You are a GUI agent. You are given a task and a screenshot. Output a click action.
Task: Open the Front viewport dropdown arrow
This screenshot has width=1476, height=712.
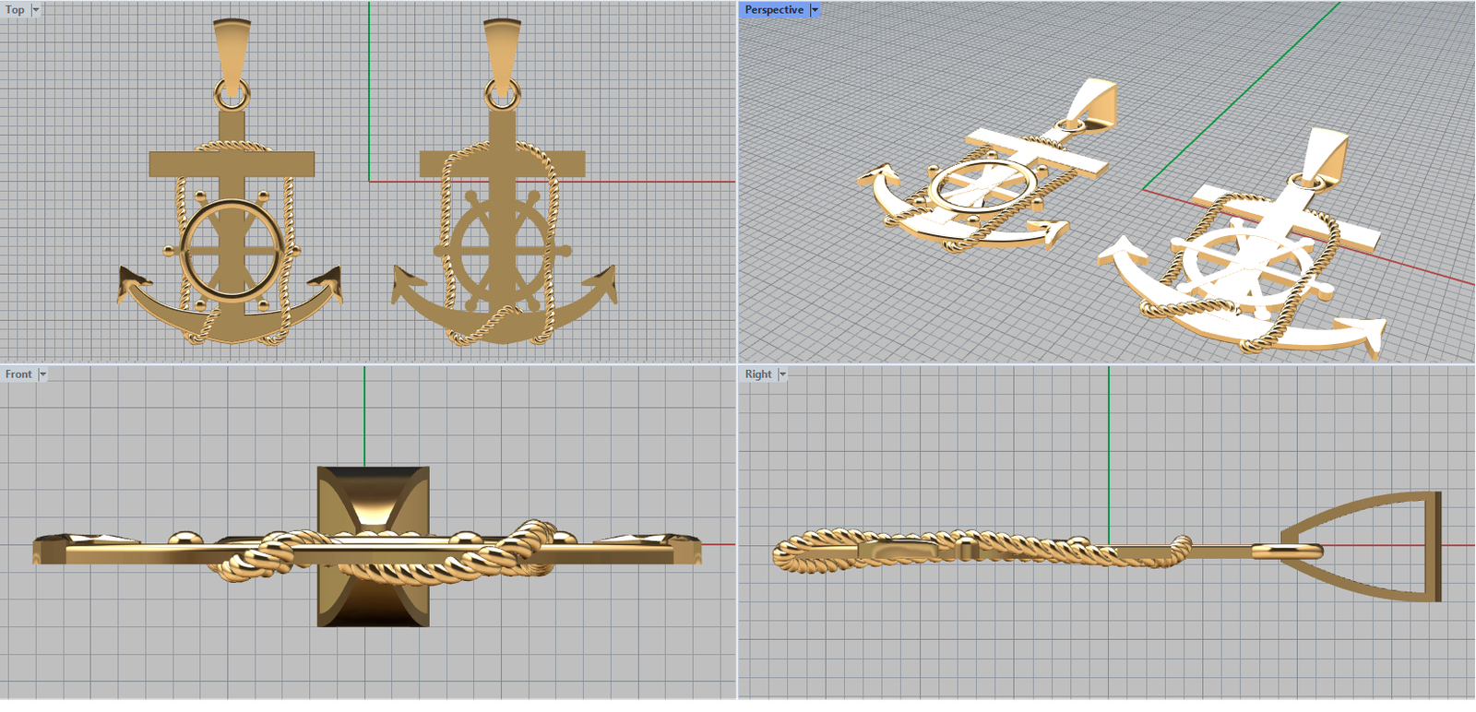pyautogui.click(x=42, y=374)
